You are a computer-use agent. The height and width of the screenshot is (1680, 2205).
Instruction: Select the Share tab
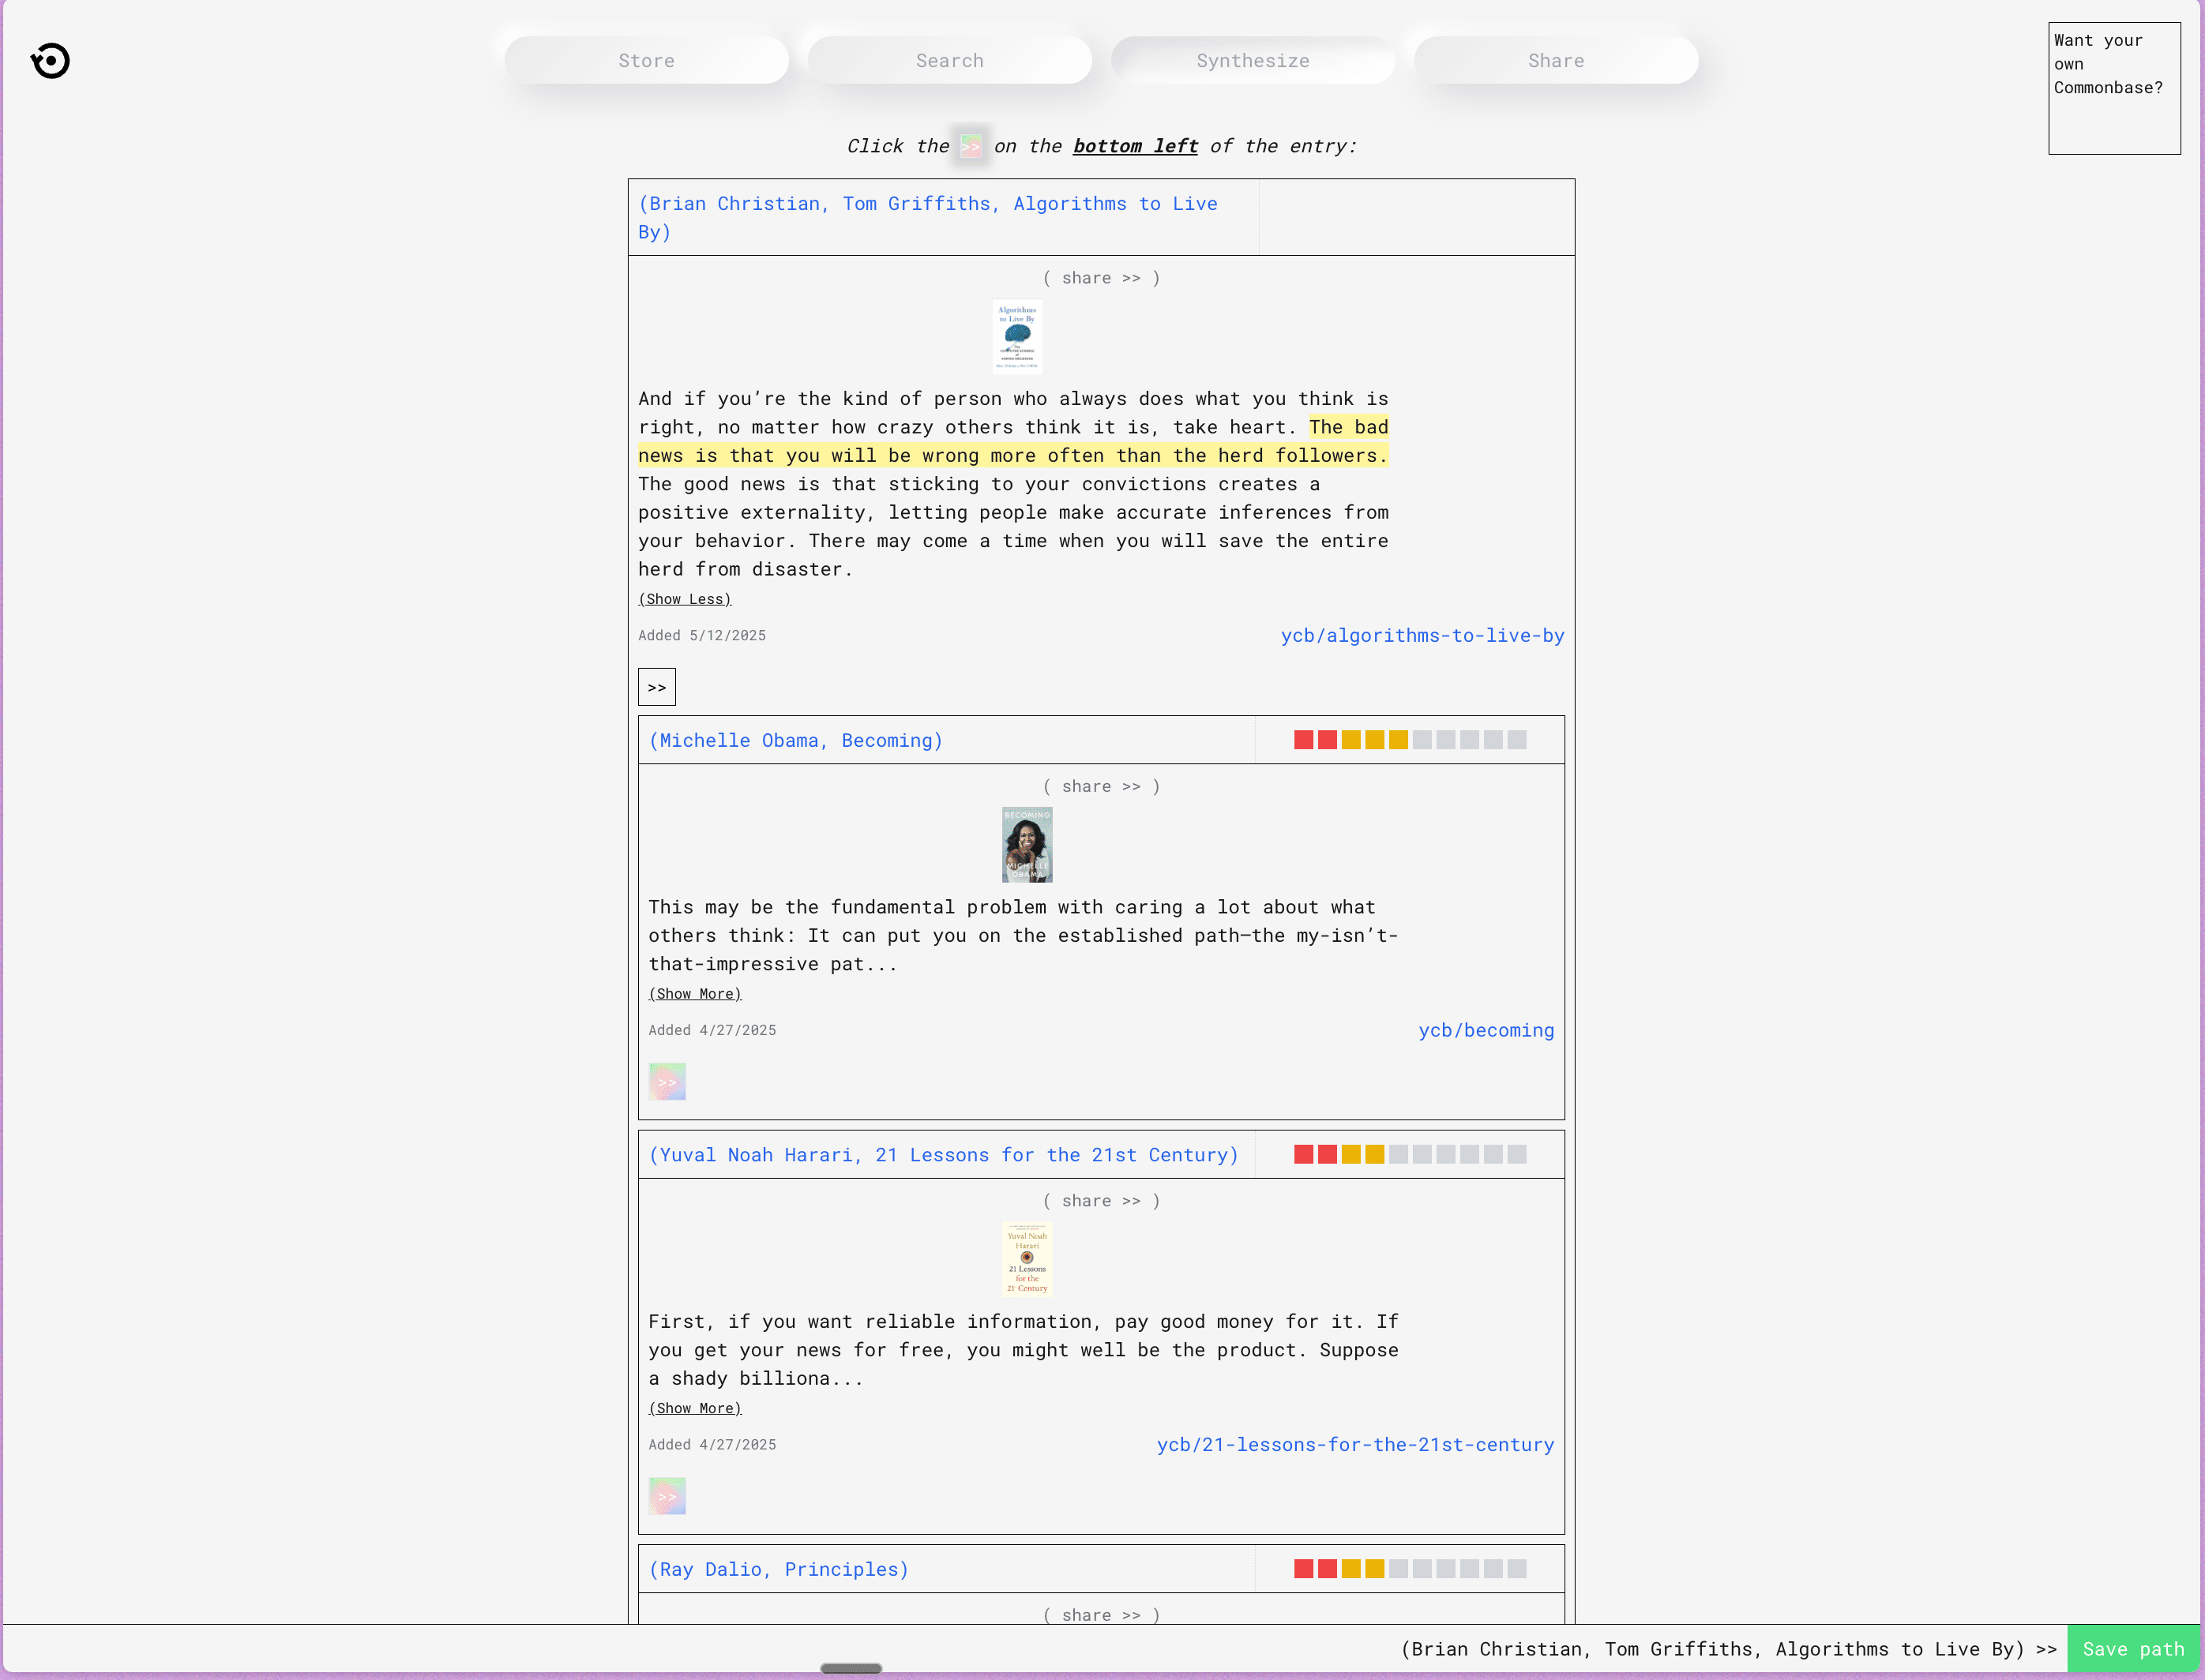(x=1556, y=61)
